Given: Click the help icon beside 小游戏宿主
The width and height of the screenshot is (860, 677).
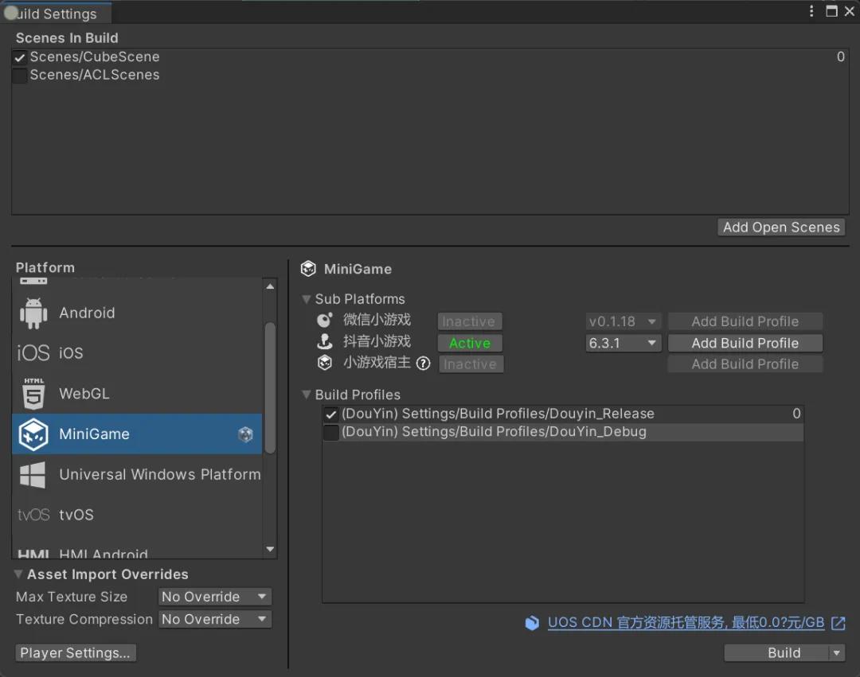Looking at the screenshot, I should pos(424,364).
